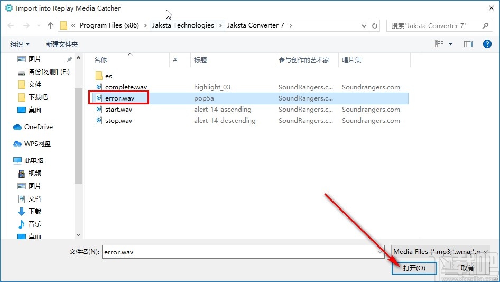Go back with the left arrow button
The image size is (500, 282).
coord(11,25)
